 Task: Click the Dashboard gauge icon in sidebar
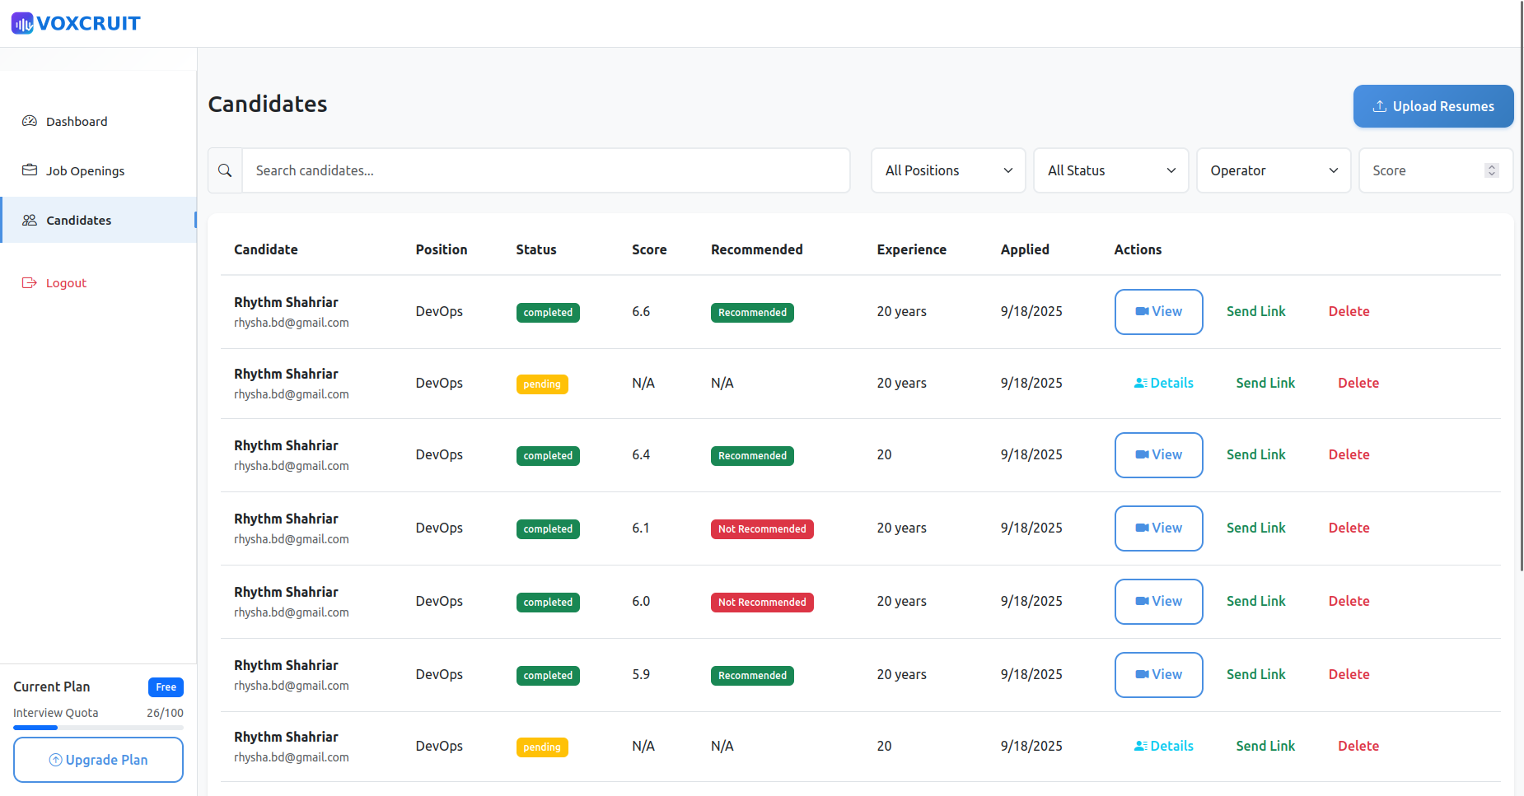point(30,121)
